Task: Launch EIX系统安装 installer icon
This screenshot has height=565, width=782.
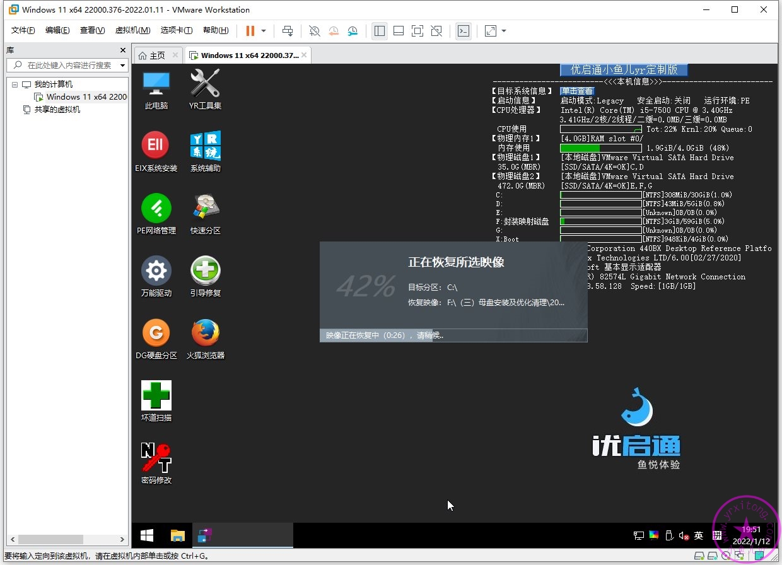Action: coord(156,151)
